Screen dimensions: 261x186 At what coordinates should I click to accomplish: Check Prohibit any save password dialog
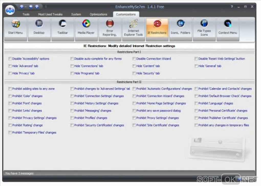click(x=134, y=110)
